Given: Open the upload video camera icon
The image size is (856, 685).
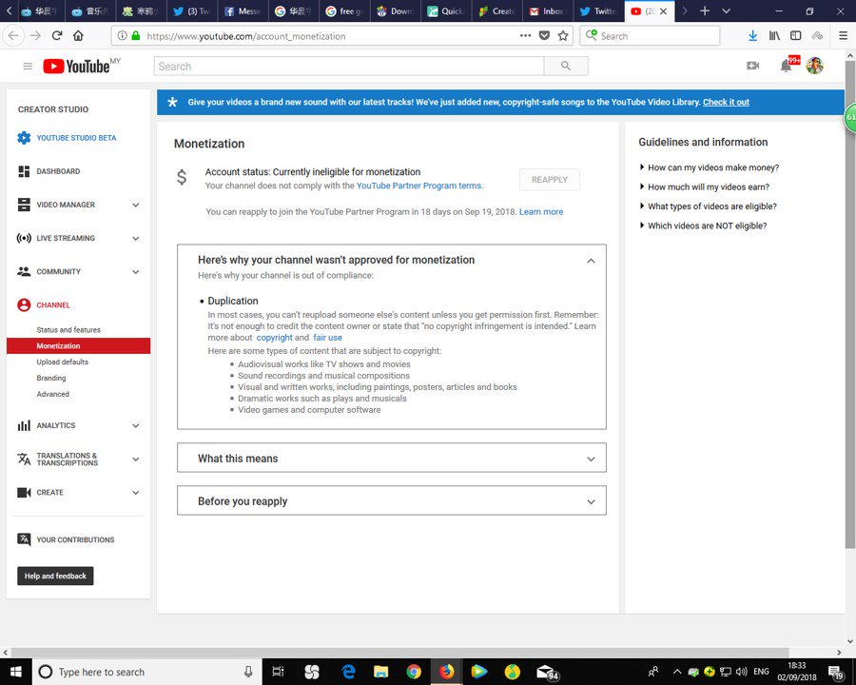Looking at the screenshot, I should click(x=753, y=66).
